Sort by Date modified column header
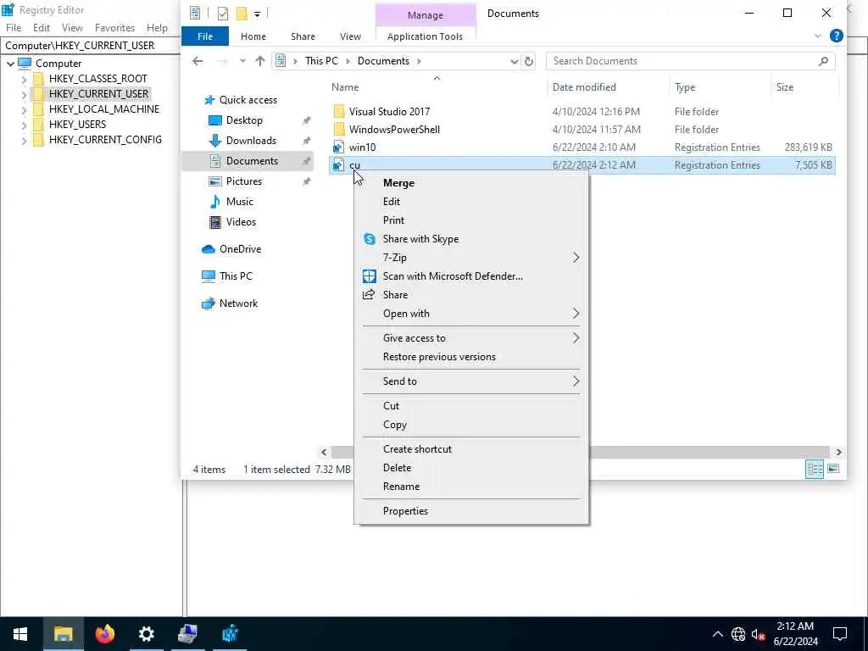Screen dimensions: 868x651 tap(584, 87)
